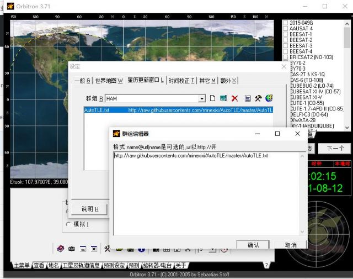Select the AutoTLE.txt row in source list
Image resolution: width=353 pixels, height=279 pixels.
coord(178,110)
